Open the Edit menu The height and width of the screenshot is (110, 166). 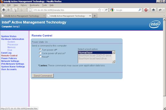[x=9, y=5]
